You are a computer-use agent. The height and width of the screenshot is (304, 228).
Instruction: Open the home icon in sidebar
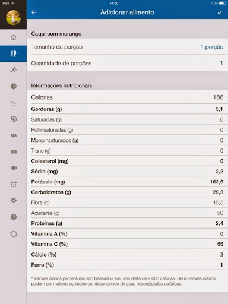[14, 37]
